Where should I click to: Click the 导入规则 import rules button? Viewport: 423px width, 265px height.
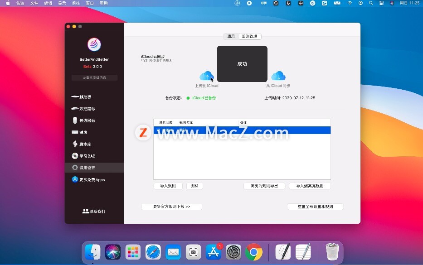pyautogui.click(x=168, y=186)
